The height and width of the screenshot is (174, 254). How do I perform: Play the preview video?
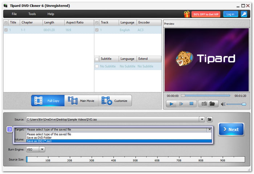coord(171,104)
